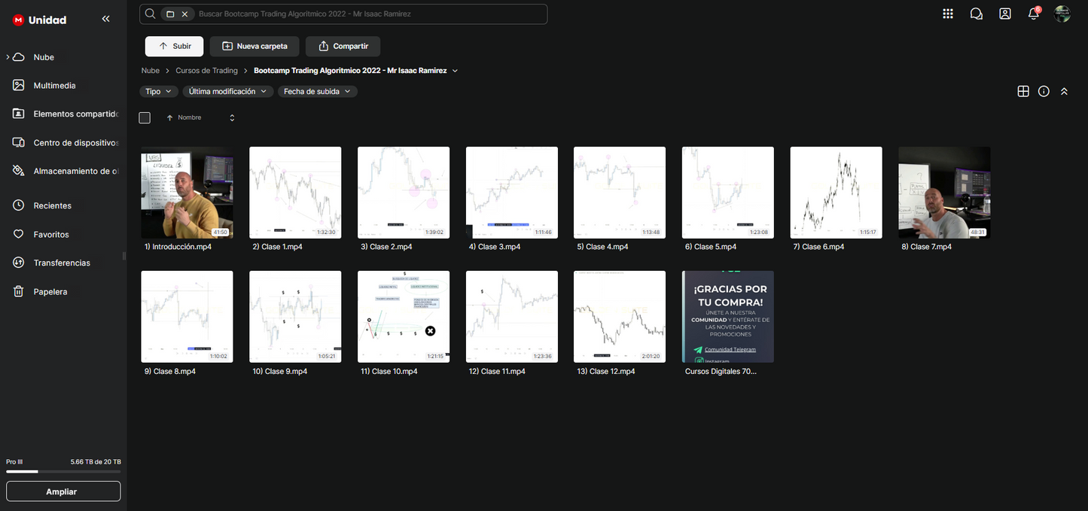
Task: Click the Ampliar upgrade button
Action: point(63,491)
